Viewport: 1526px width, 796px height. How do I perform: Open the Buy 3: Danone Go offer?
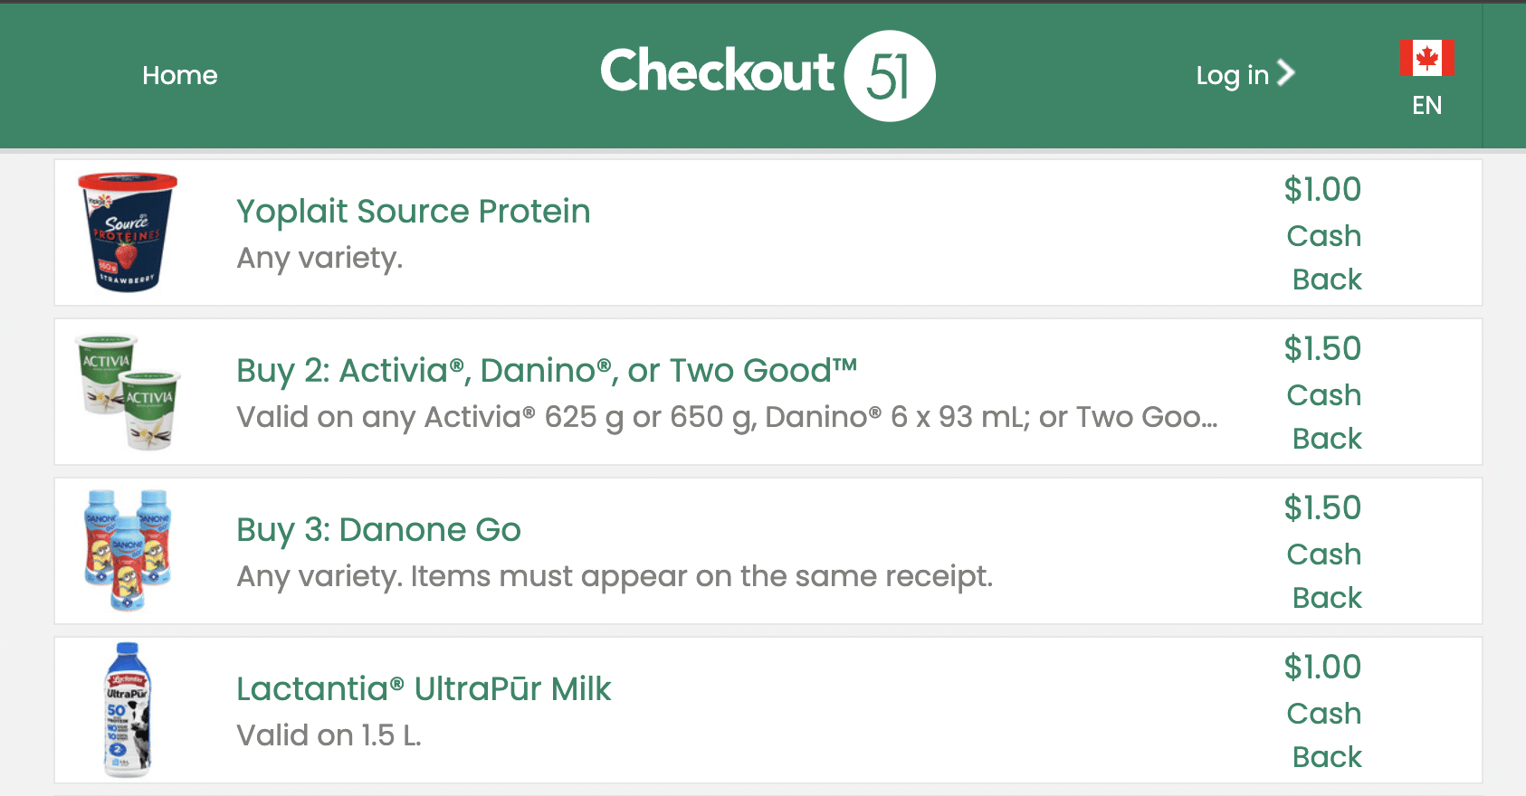click(x=378, y=529)
